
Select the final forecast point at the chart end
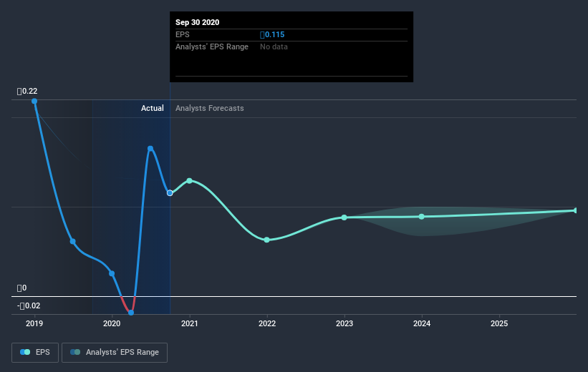[x=576, y=210]
